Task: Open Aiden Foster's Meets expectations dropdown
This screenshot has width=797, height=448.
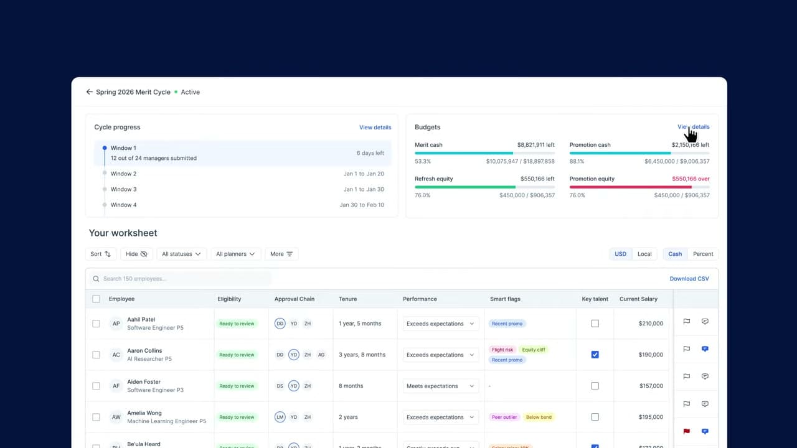Action: click(441, 386)
